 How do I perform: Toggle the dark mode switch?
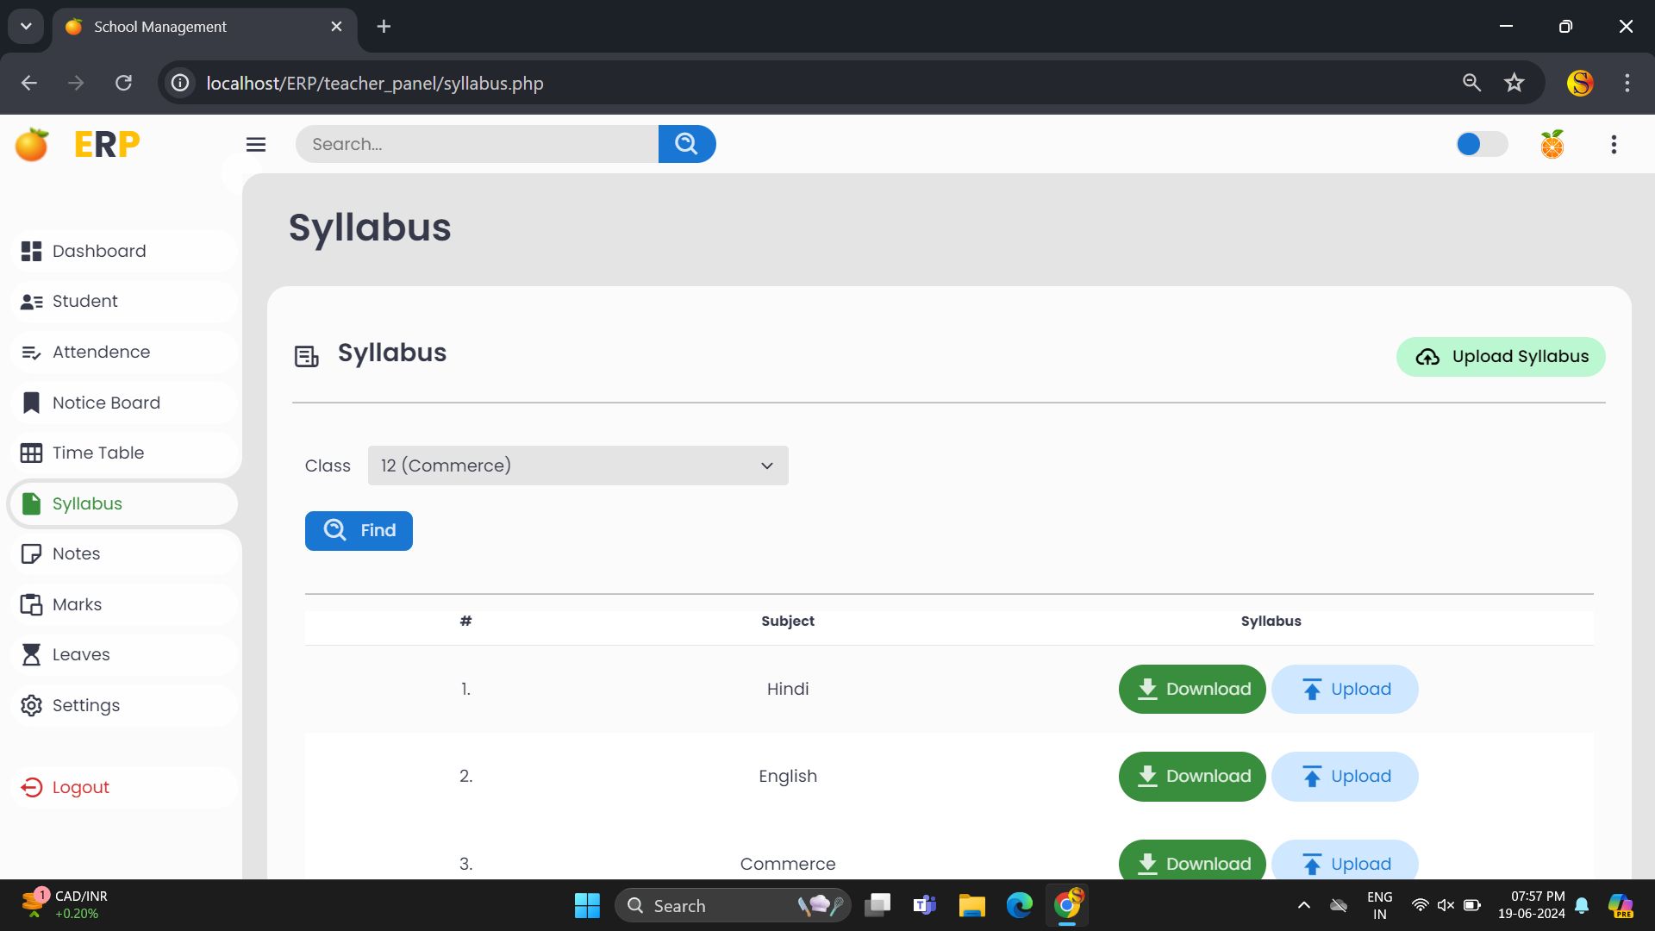tap(1481, 144)
